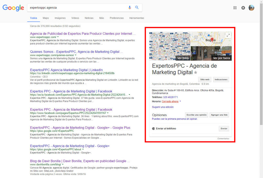Click Puedes ser la primera persona link
This screenshot has height=178, width=263.
pos(175,119)
